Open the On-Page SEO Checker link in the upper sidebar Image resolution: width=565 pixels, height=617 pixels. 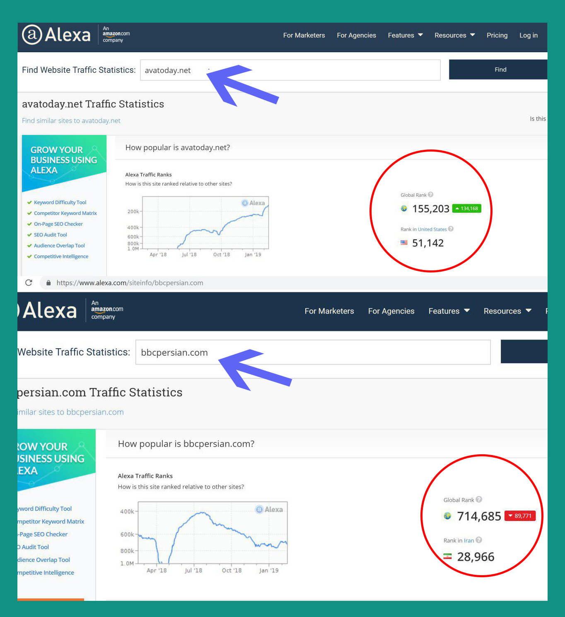click(x=58, y=224)
